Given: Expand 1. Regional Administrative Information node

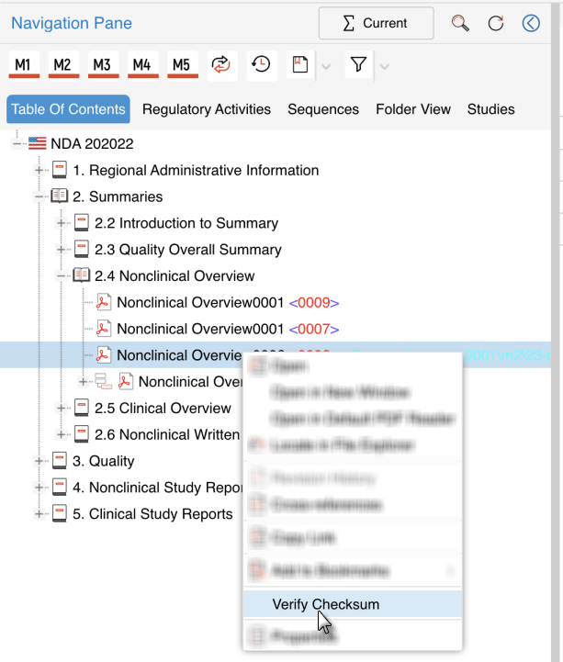Looking at the screenshot, I should (39, 170).
